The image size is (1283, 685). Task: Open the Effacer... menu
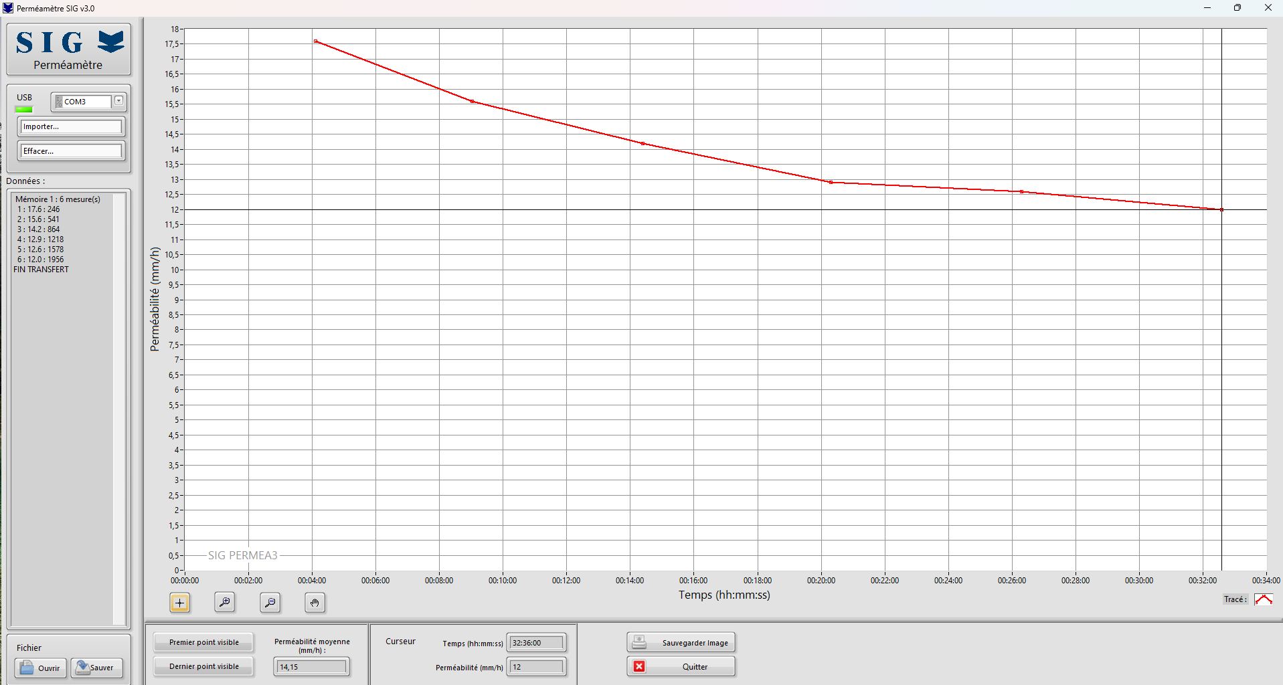tap(71, 151)
